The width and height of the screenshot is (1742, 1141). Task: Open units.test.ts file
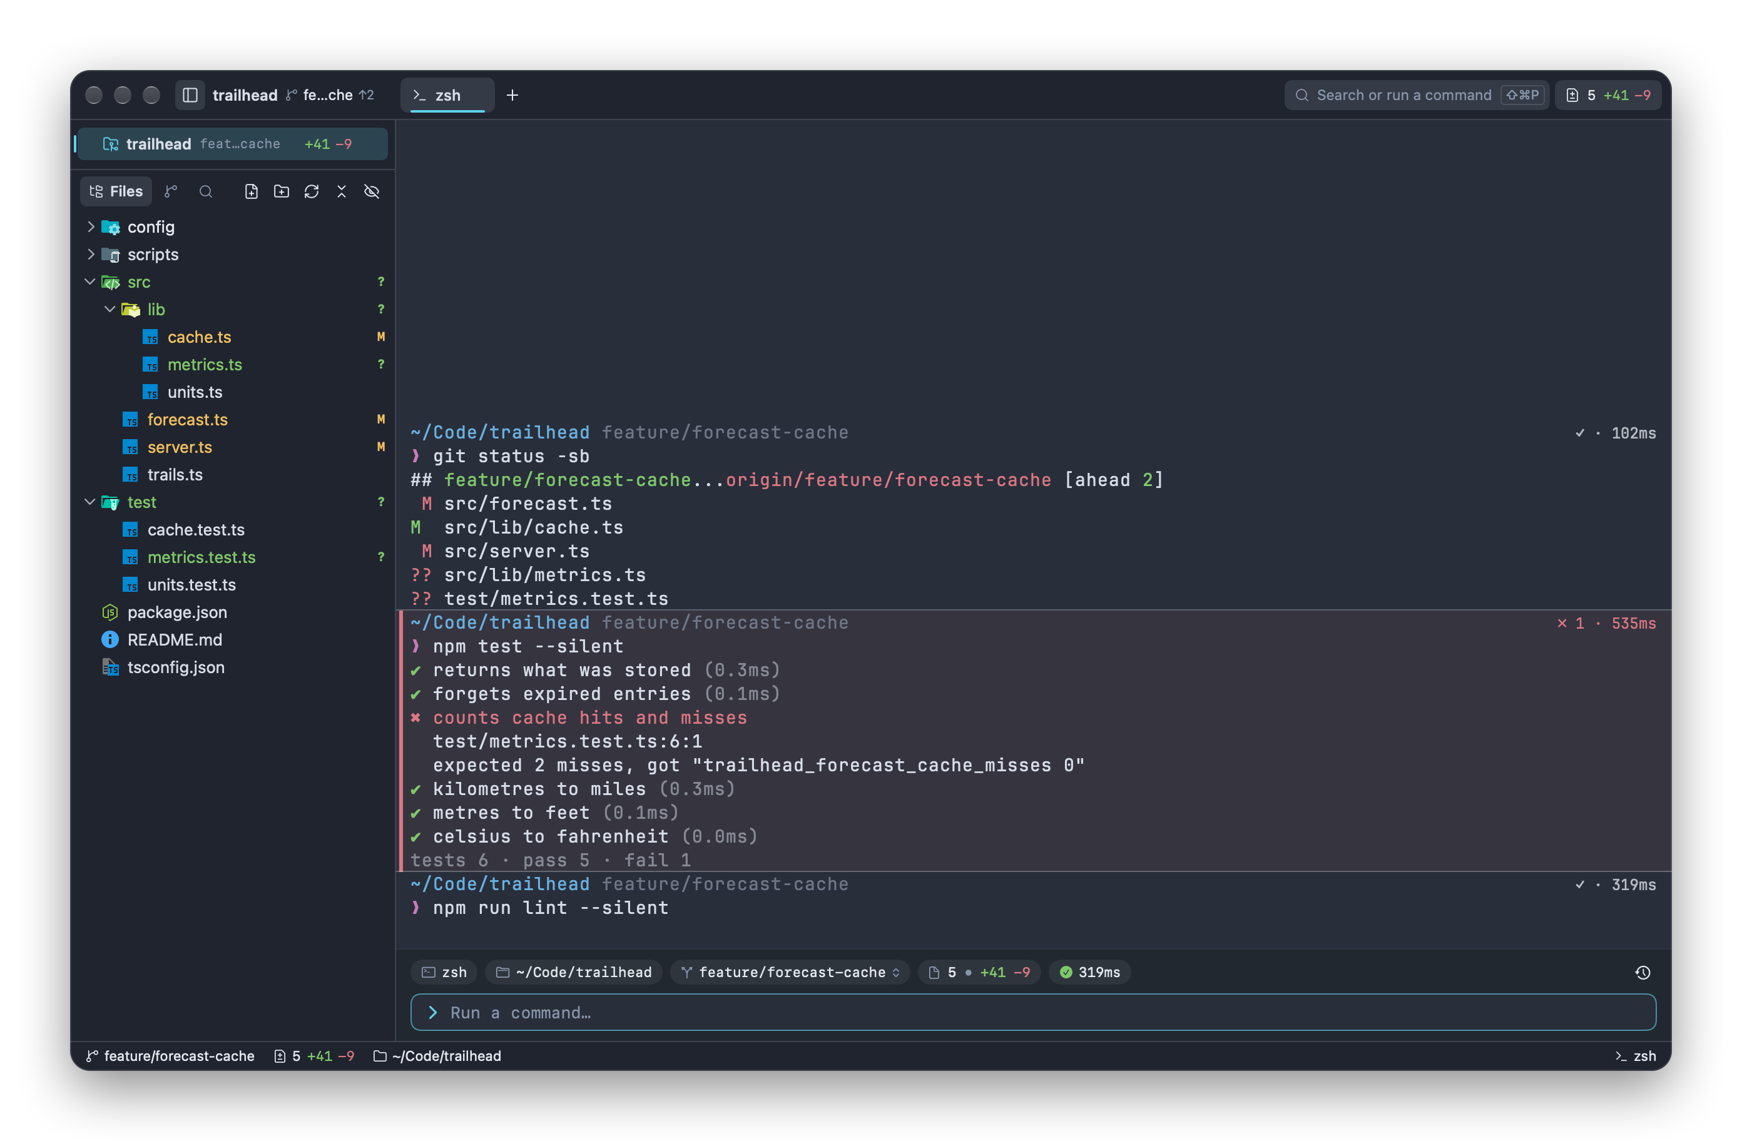(x=191, y=585)
